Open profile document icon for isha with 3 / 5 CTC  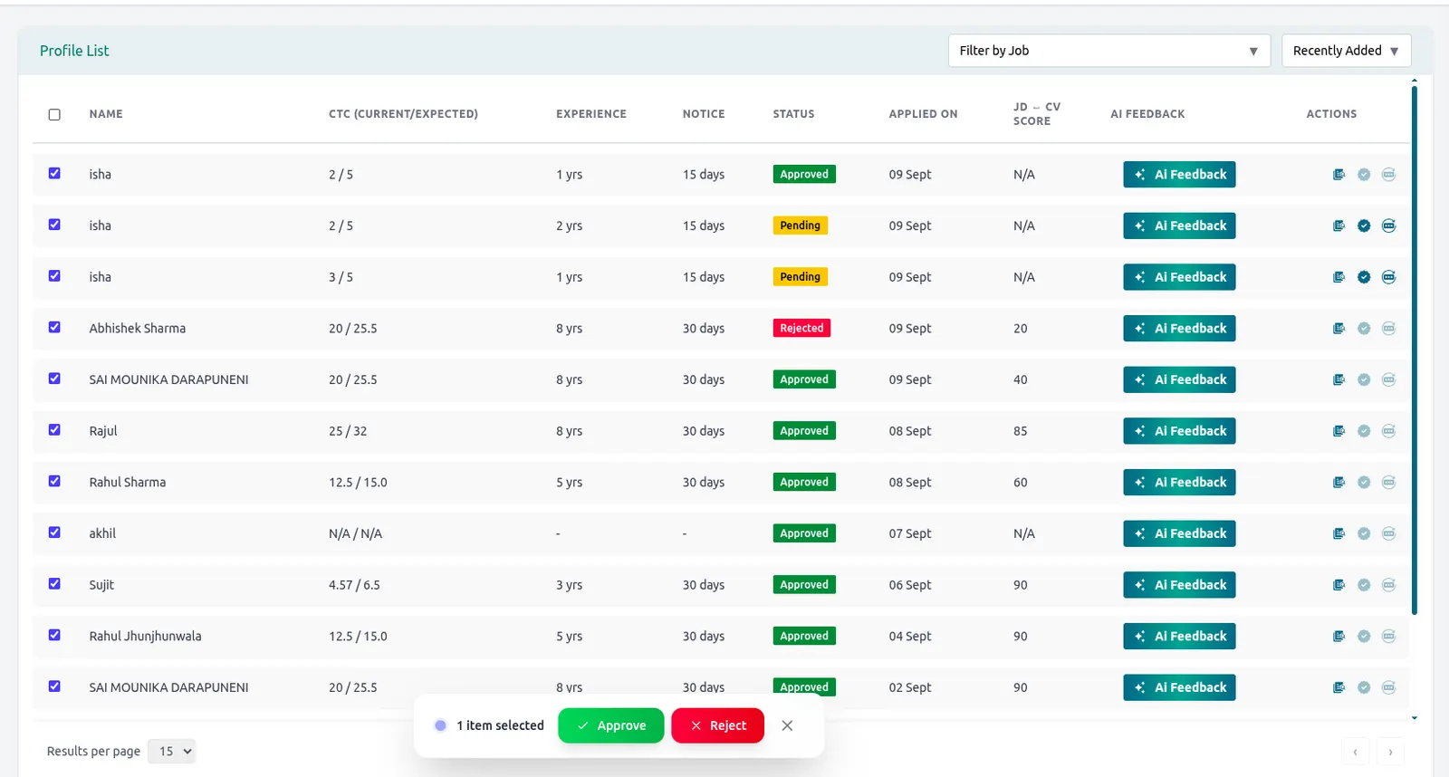1339,277
